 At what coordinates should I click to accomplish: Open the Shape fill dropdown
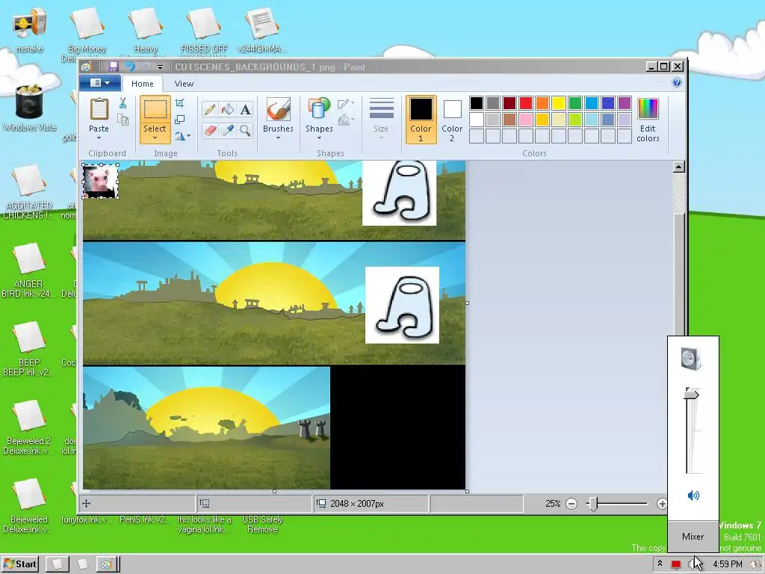point(345,119)
